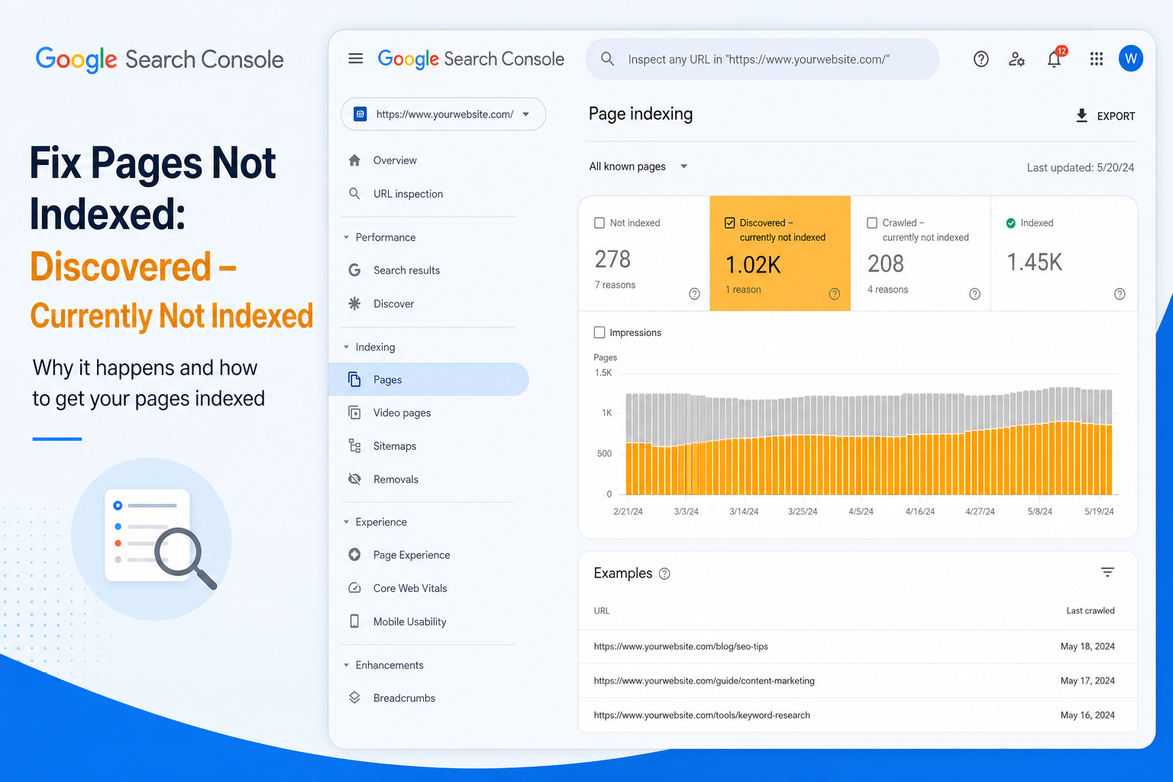Collapse the Performance section
Image resolution: width=1173 pixels, height=782 pixels.
347,238
